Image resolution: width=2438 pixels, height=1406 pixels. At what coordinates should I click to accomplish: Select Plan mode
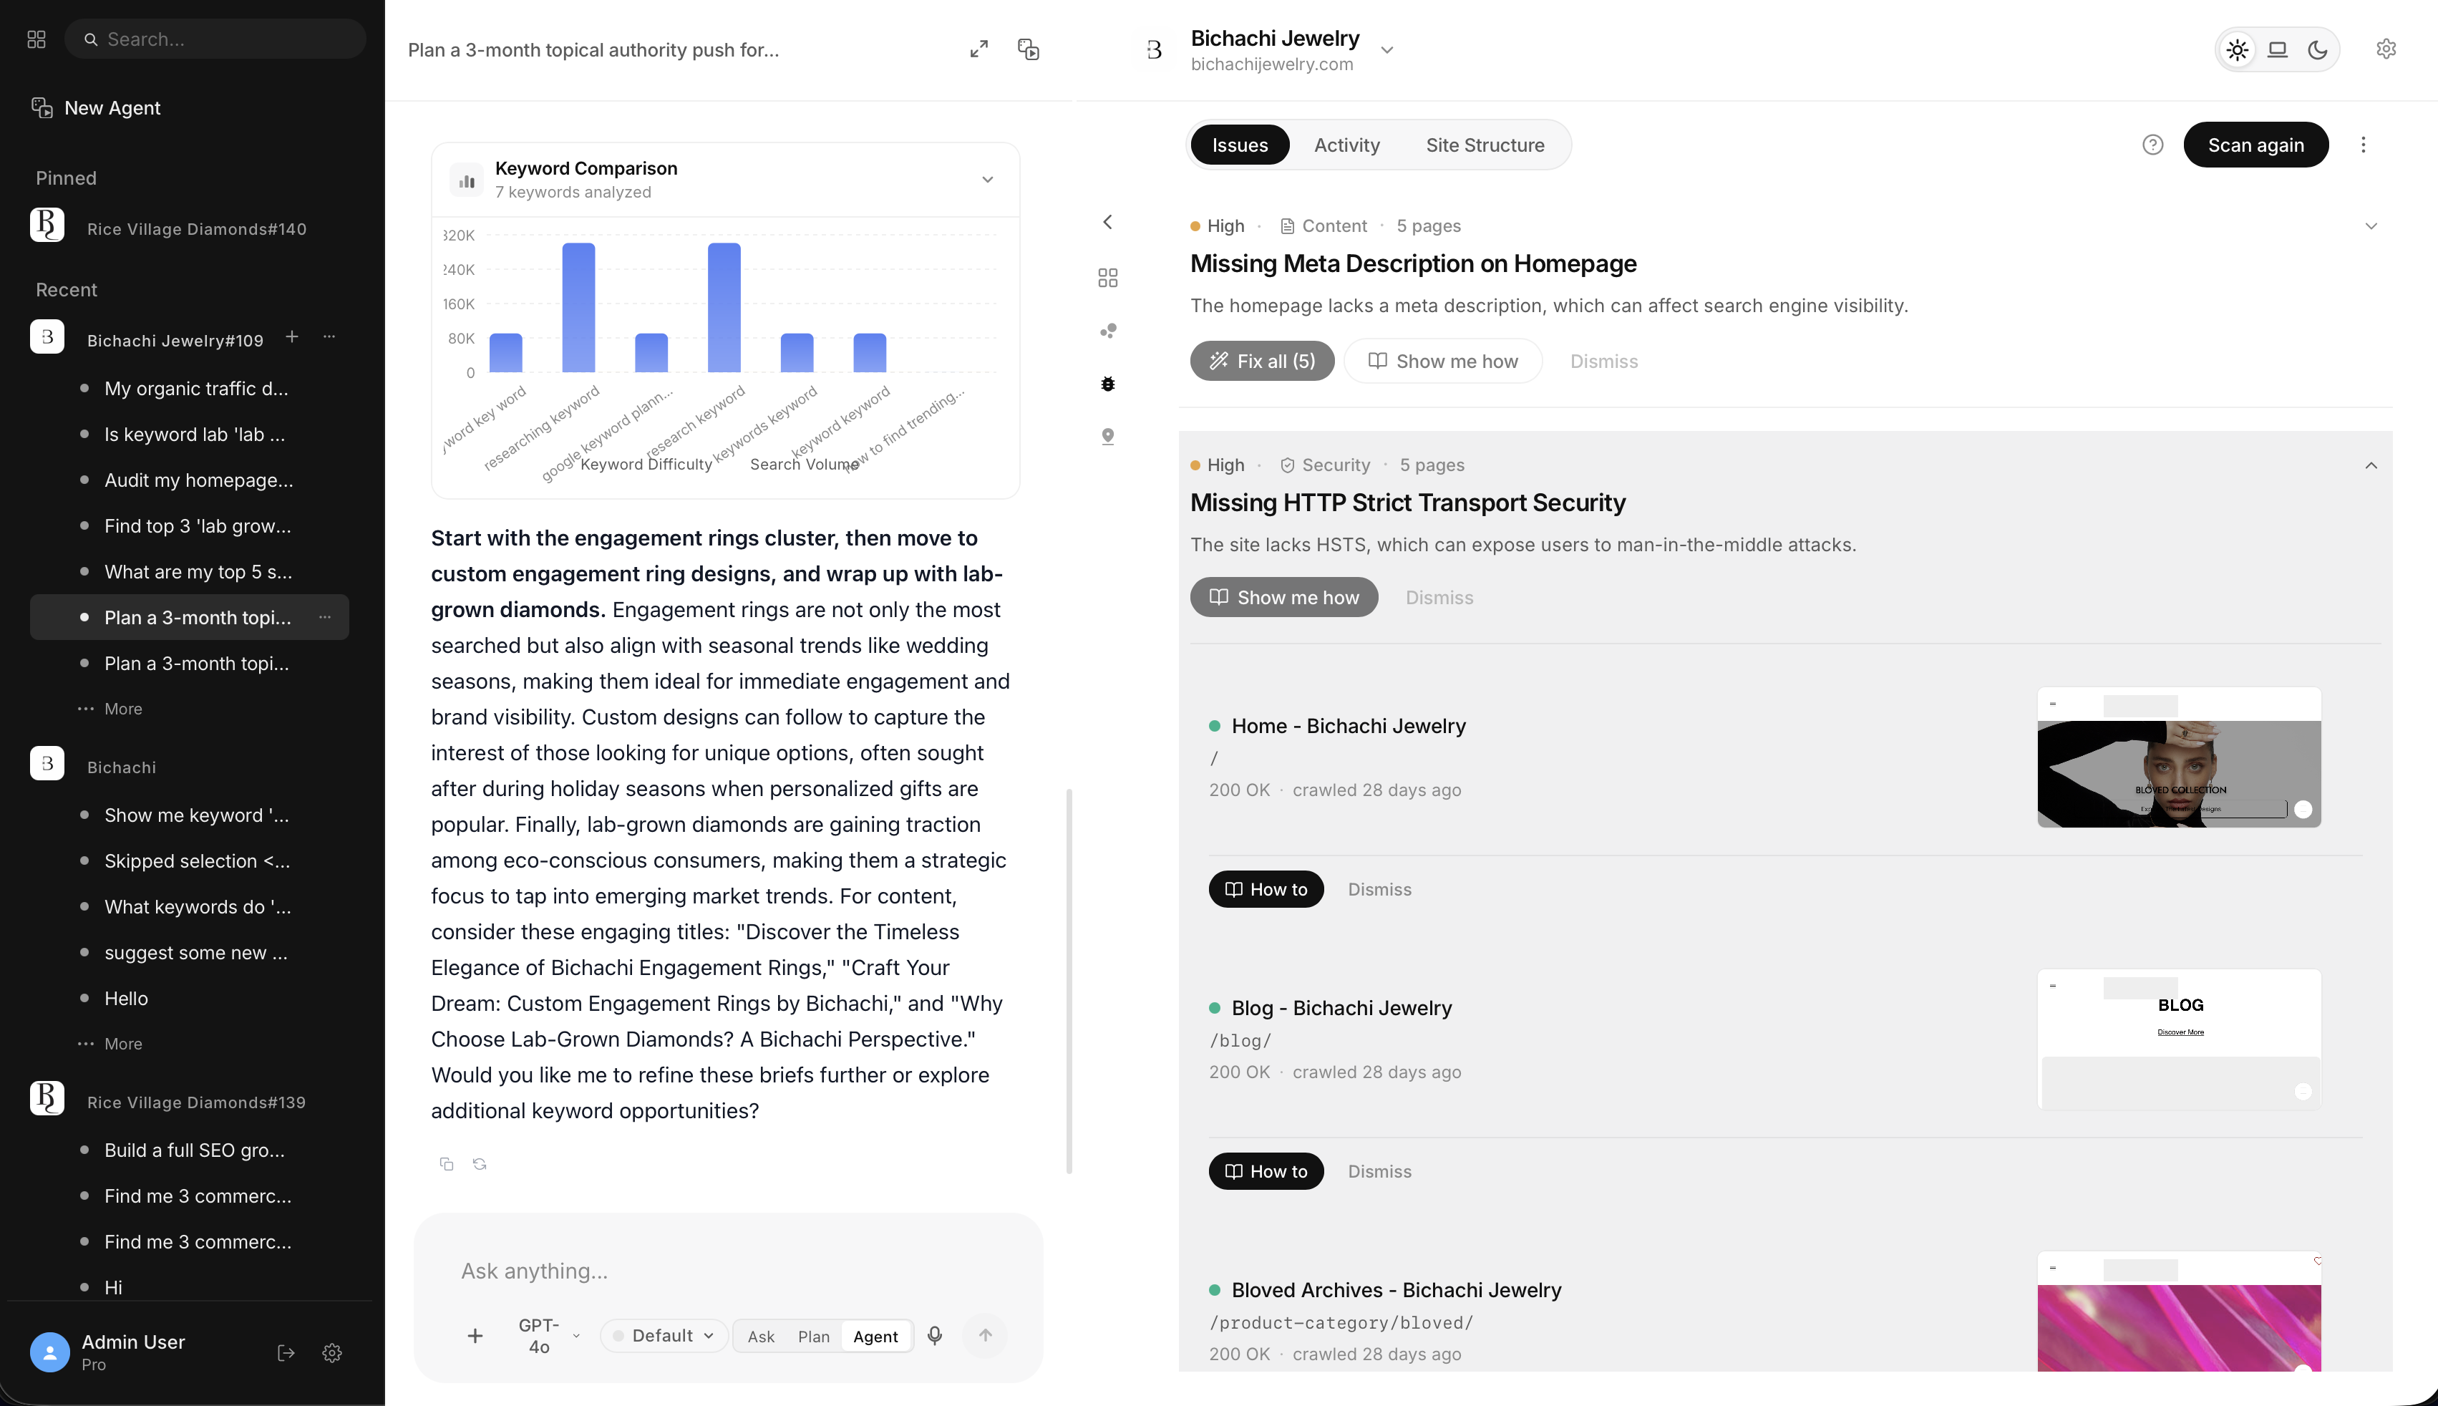[814, 1337]
